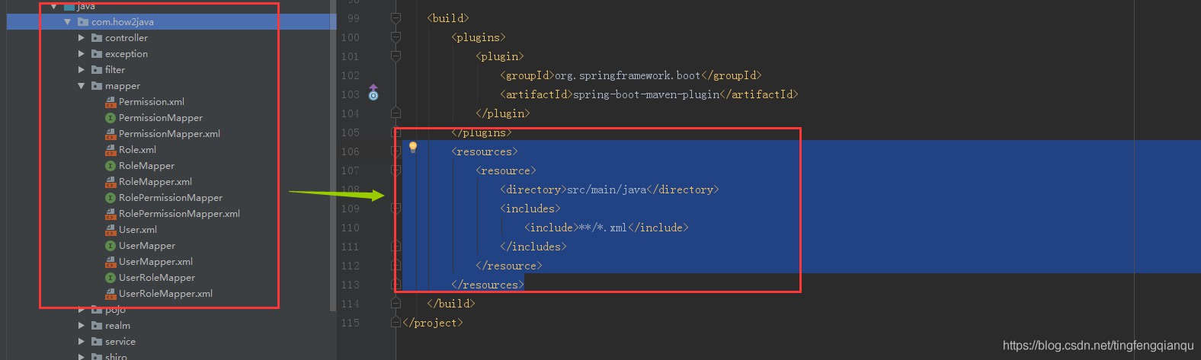Click the controller folder icon
Screen dimensions: 1201x360
(97, 38)
